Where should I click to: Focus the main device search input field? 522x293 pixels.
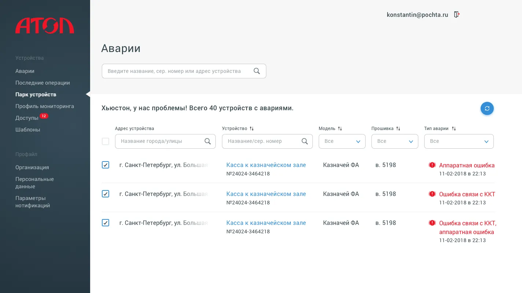(x=184, y=71)
